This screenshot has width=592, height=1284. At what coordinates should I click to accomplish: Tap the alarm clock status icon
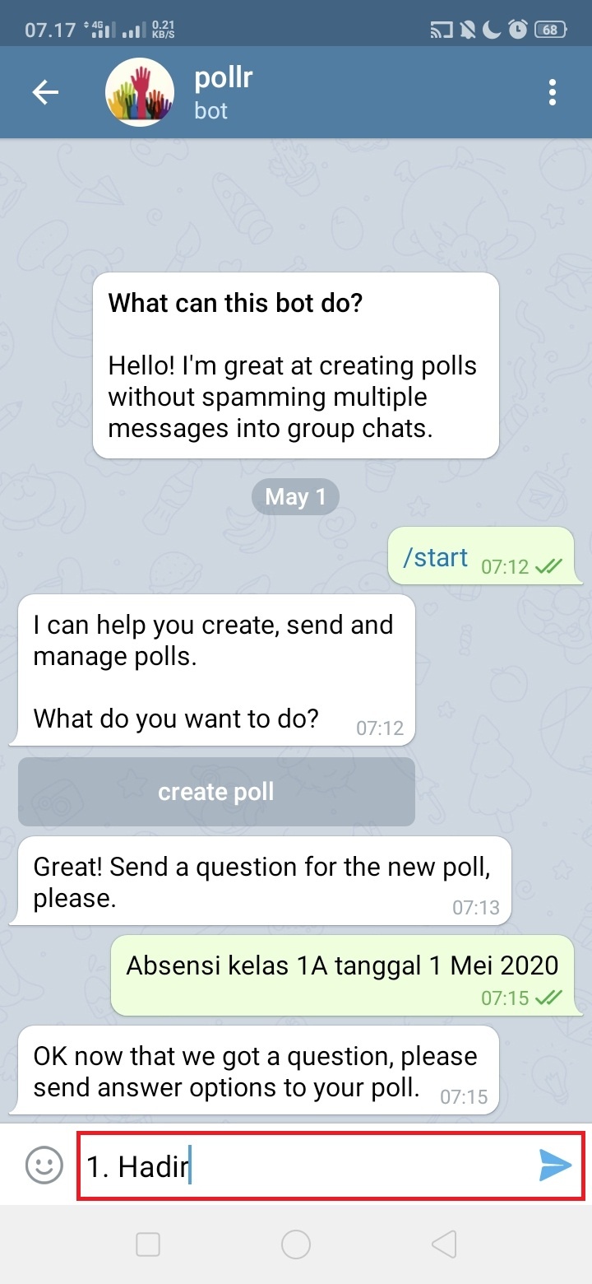pyautogui.click(x=518, y=30)
